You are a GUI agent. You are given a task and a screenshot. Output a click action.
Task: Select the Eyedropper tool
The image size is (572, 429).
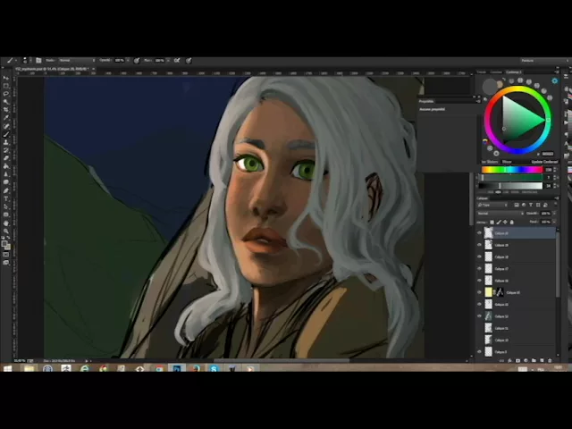6,118
